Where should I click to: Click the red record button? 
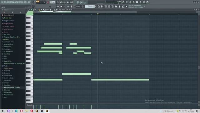[48, 2]
